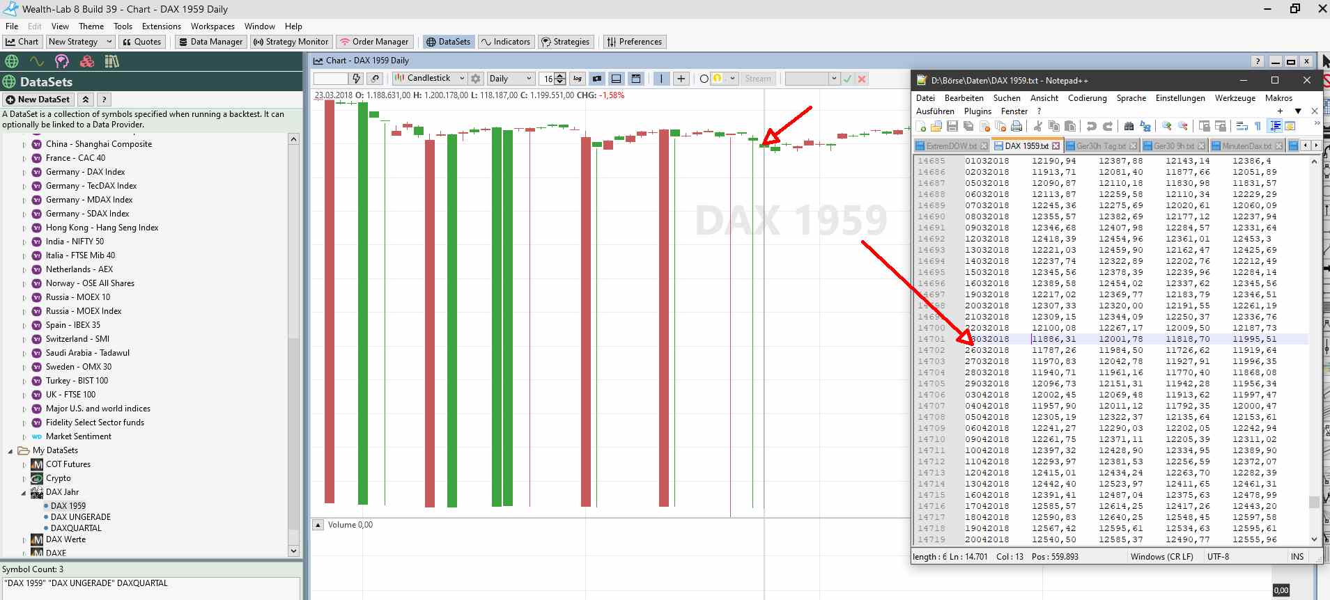This screenshot has height=600, width=1330.
Task: Open the Extensions menu
Action: (161, 26)
